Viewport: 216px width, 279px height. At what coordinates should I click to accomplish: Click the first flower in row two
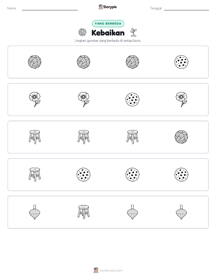point(35,99)
